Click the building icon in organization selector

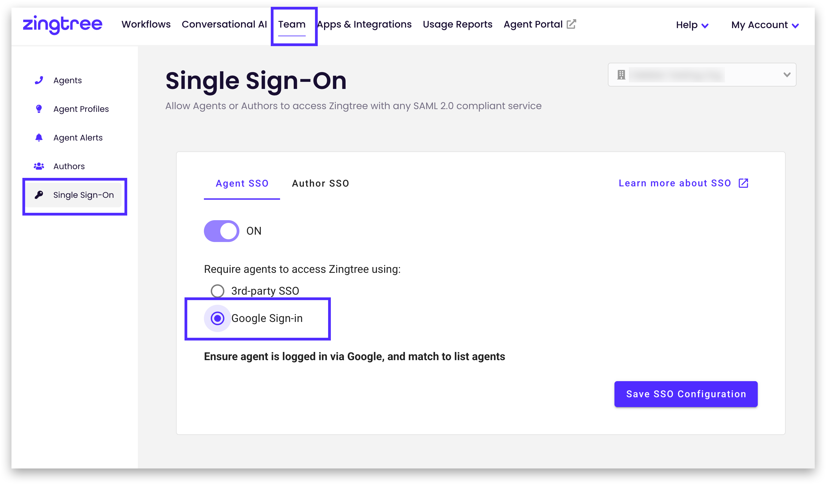click(621, 75)
